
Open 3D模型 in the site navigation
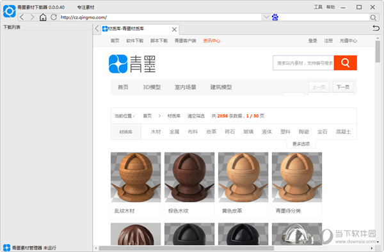coord(152,87)
